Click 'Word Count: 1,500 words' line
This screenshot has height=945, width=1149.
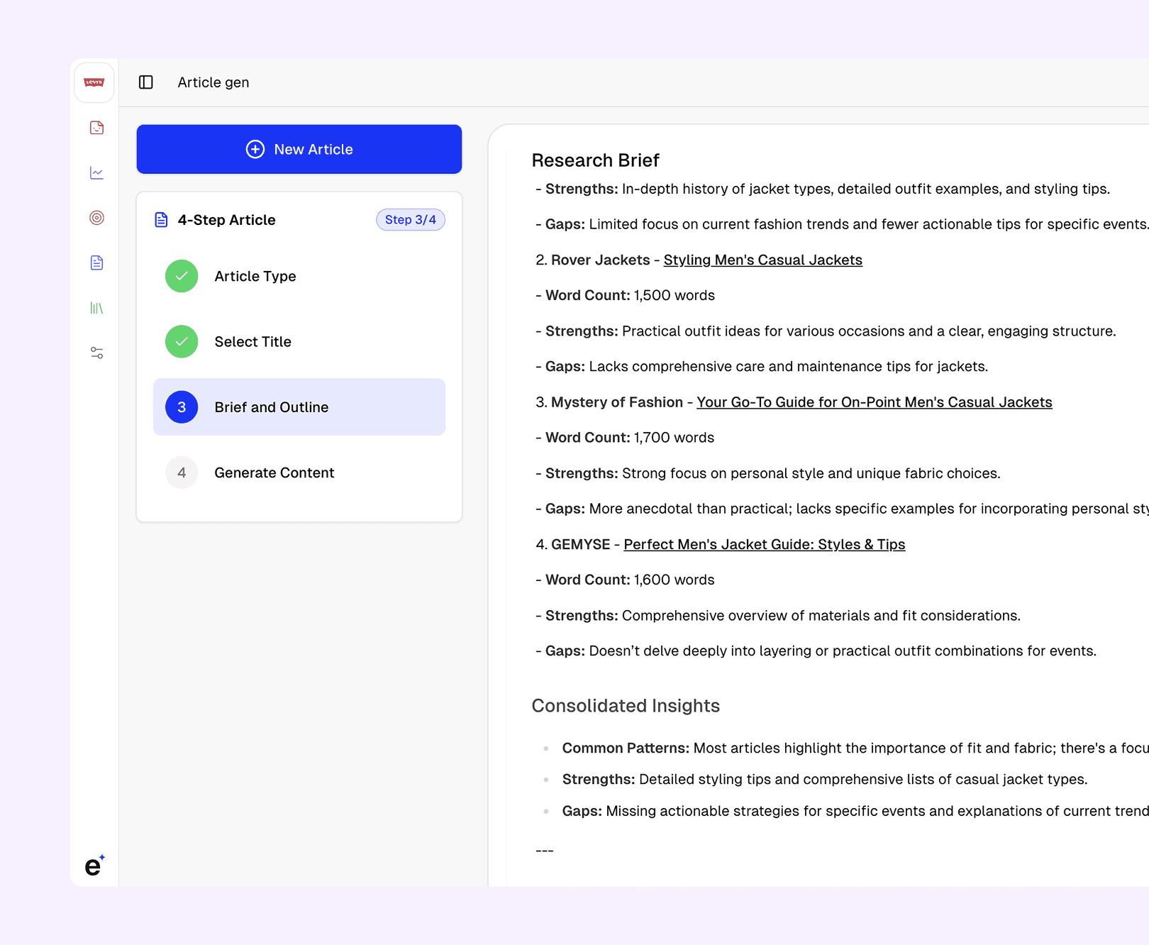pos(626,296)
